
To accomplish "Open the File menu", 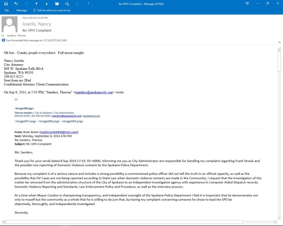I will (x=6, y=10).
